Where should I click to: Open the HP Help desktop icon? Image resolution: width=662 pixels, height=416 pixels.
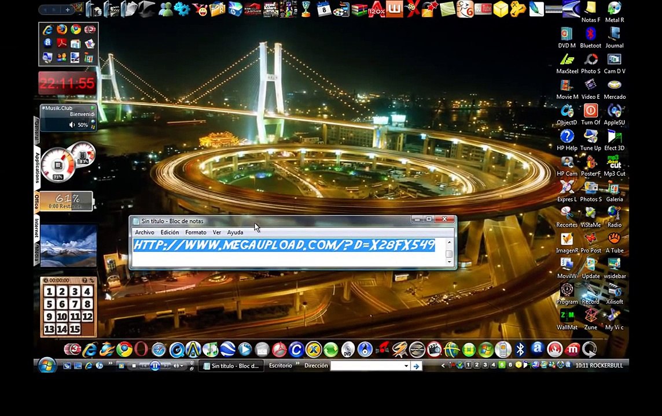coord(567,140)
